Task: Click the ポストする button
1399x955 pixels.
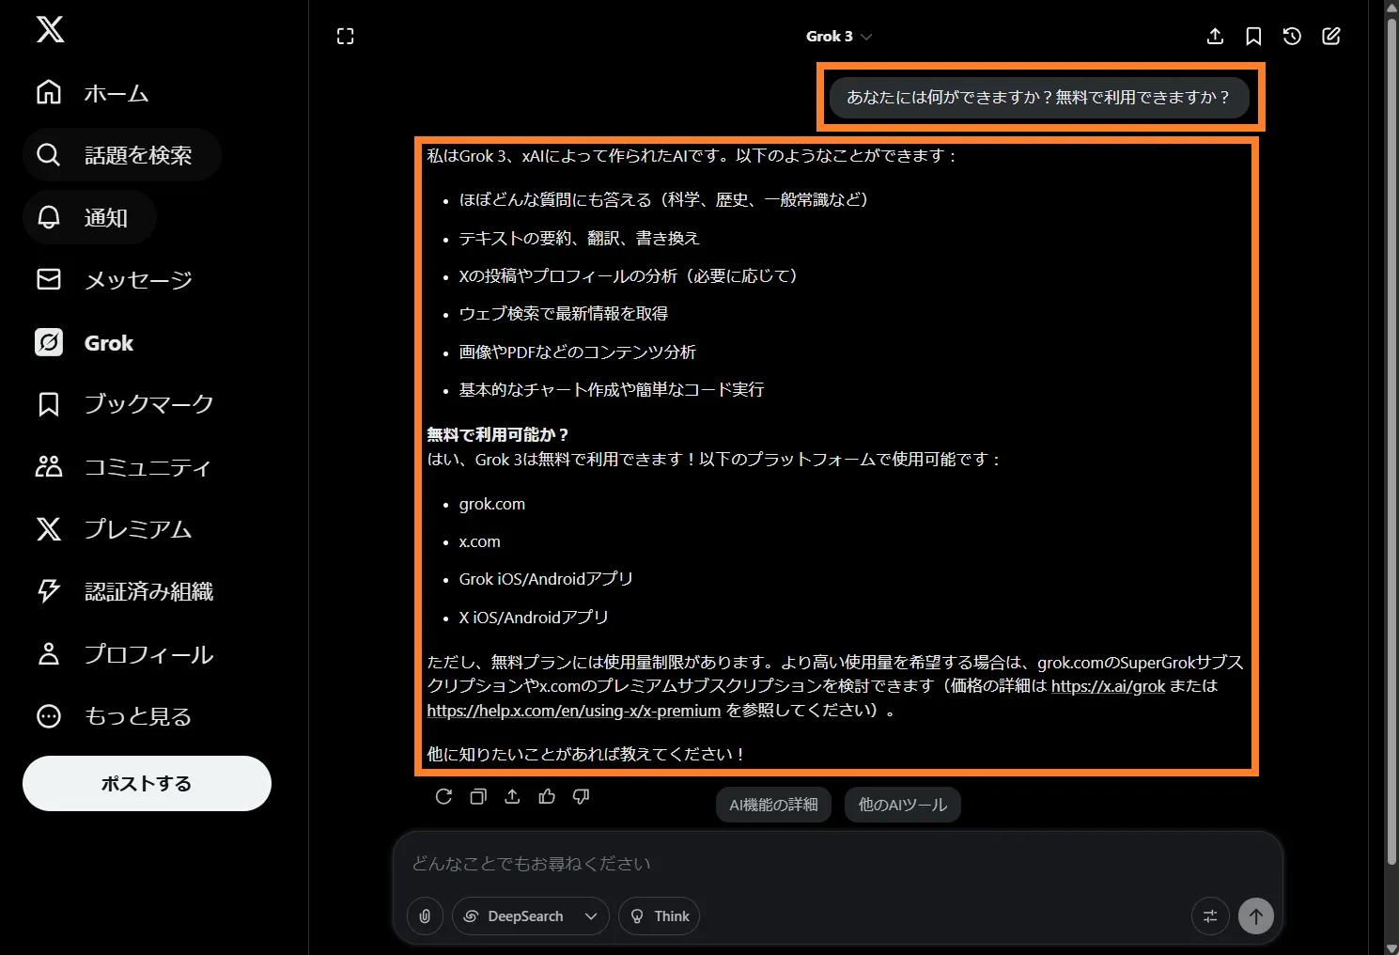Action: [147, 783]
